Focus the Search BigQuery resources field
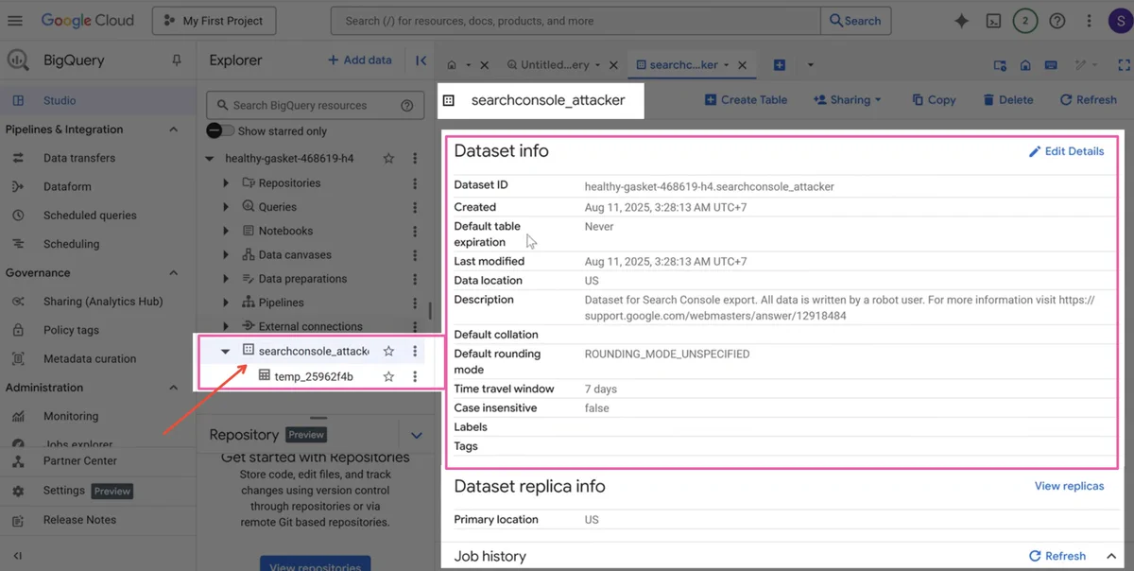This screenshot has height=571, width=1134. (315, 106)
